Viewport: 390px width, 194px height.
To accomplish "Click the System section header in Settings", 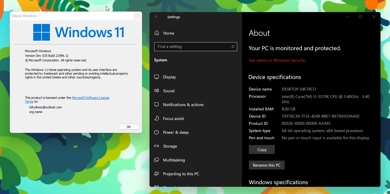I will [x=161, y=60].
